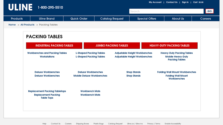Viewport: 223px width, 125px height.
Task: Go to Quick Order tab
Action: [79, 19]
